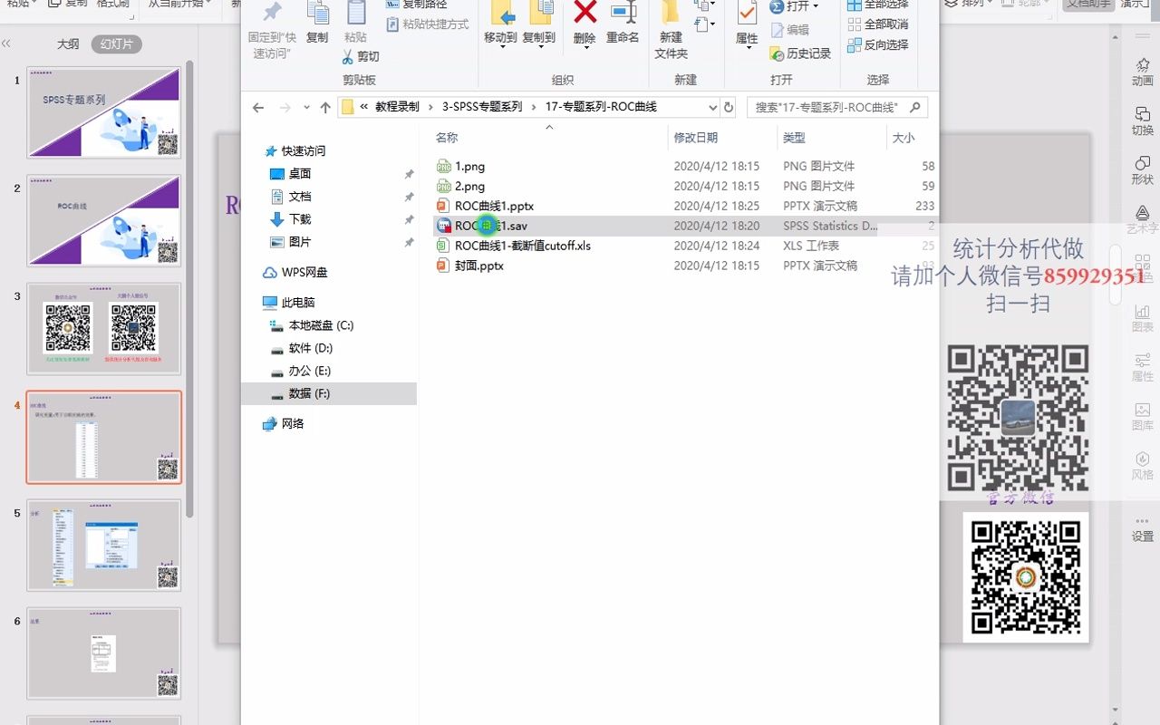Click Select none (全部取消)
The image size is (1160, 725).
pos(877,24)
